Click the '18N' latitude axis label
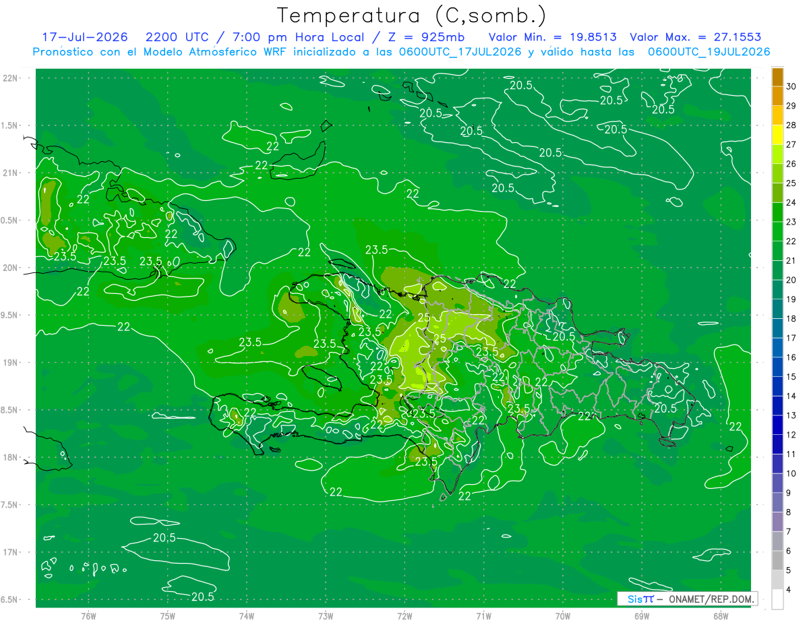 pyautogui.click(x=10, y=457)
